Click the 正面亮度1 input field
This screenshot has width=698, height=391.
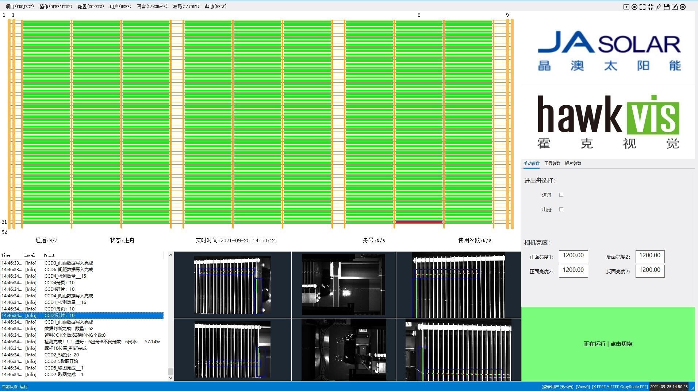click(573, 256)
